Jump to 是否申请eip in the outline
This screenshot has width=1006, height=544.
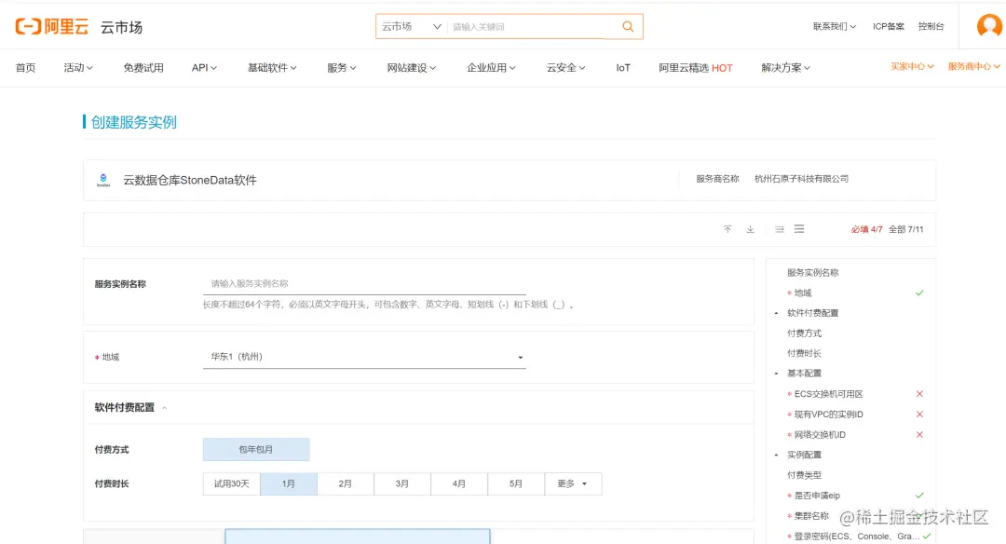coord(818,496)
